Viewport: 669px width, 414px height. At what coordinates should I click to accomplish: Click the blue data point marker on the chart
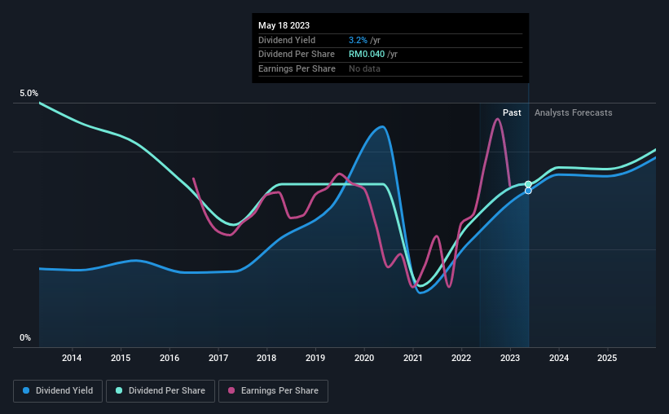528,191
